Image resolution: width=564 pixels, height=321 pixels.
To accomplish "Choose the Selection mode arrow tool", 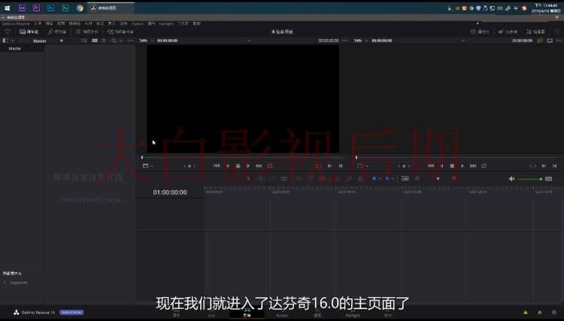I will [x=248, y=179].
